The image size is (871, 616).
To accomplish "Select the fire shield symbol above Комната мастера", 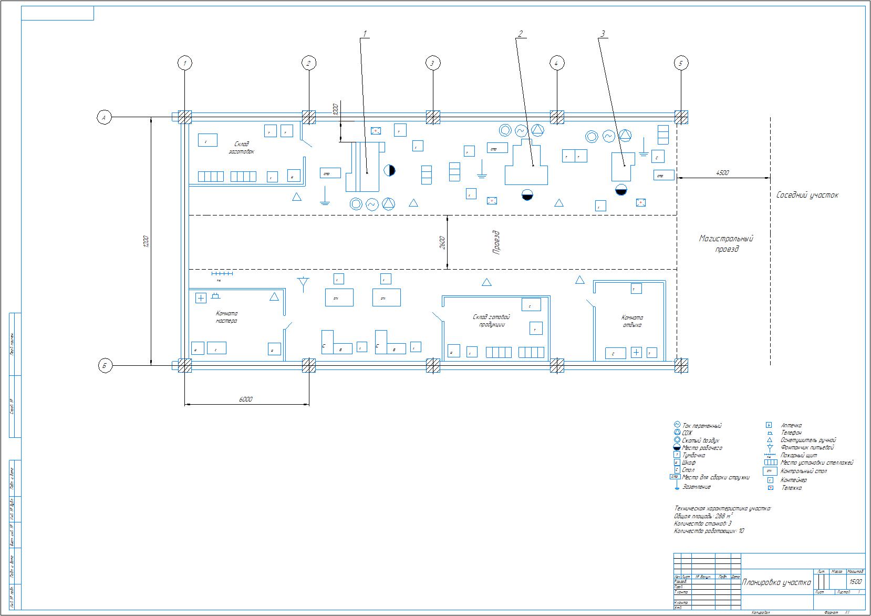I will coord(222,274).
